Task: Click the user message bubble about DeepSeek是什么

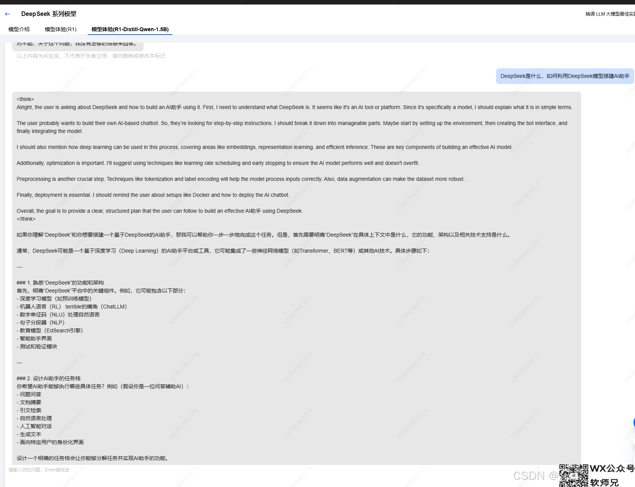Action: (x=565, y=76)
